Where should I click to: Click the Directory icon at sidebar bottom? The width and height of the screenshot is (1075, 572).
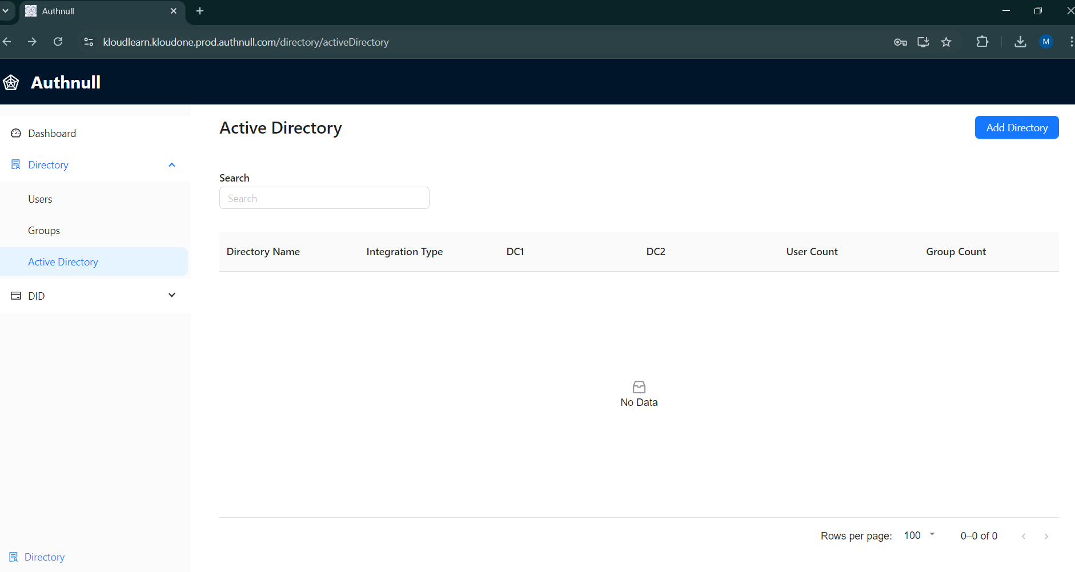point(13,557)
